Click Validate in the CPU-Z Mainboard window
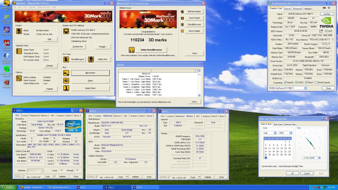The width and height of the screenshot is (338, 190). pos(135,177)
